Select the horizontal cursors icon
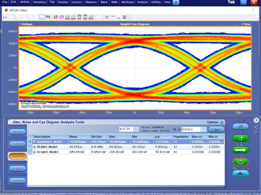 click(x=62, y=17)
